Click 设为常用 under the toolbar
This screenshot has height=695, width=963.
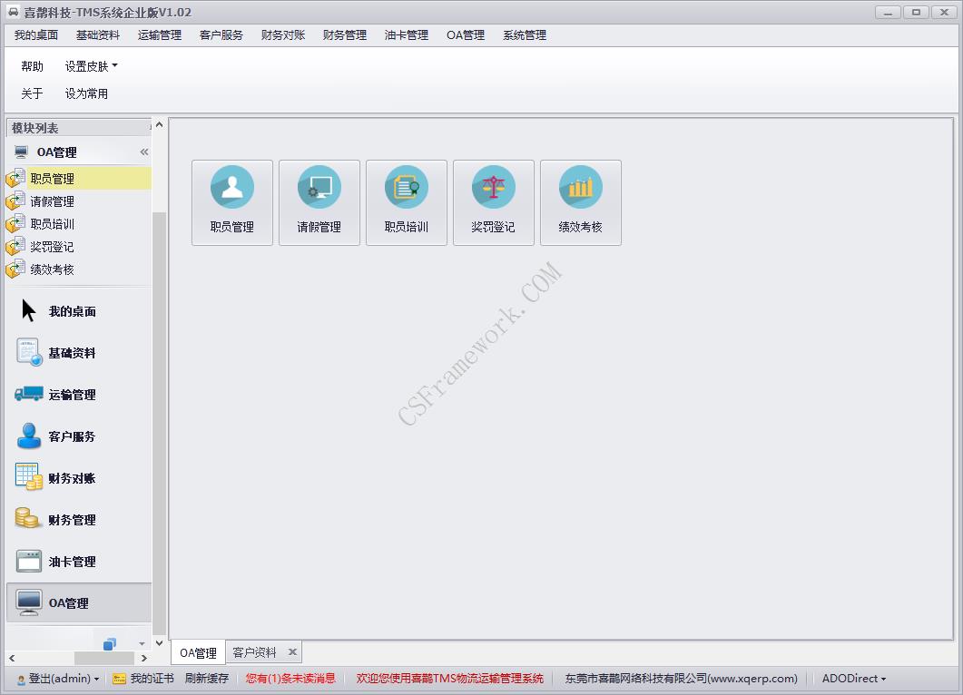[86, 93]
